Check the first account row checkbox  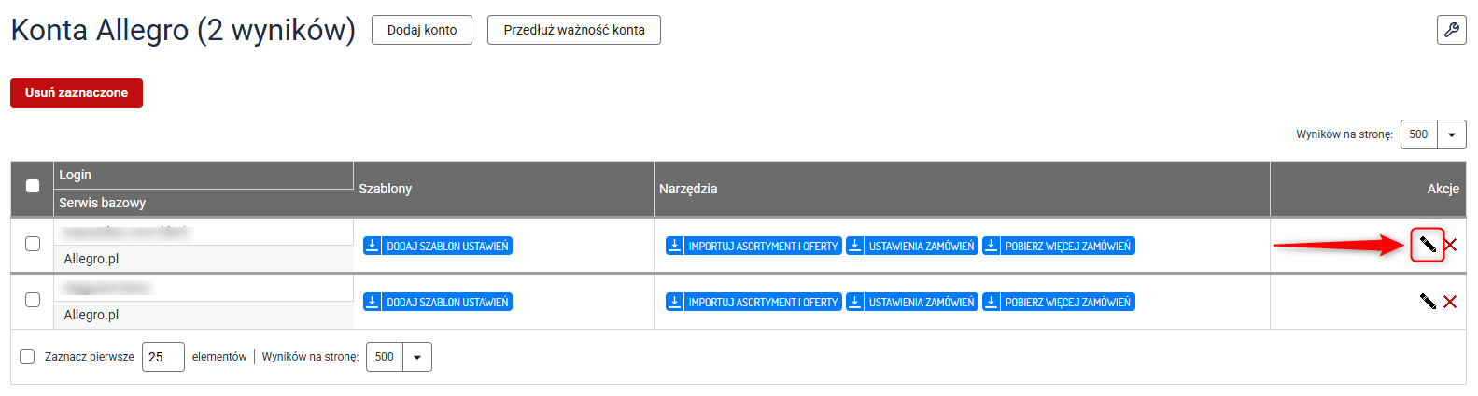[x=33, y=244]
